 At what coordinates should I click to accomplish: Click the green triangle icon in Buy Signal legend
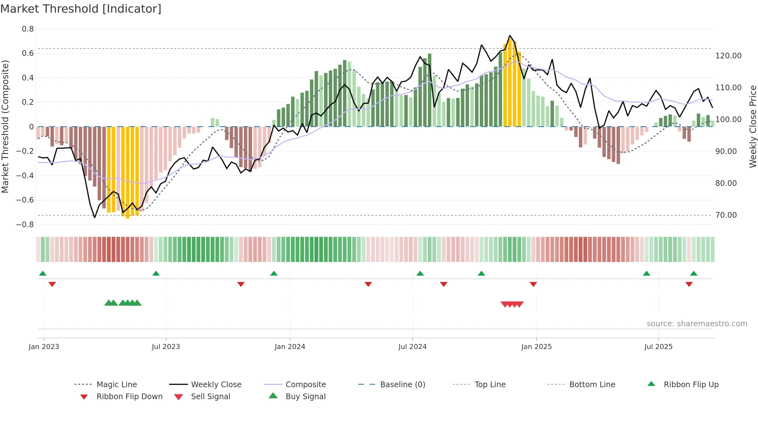[273, 395]
